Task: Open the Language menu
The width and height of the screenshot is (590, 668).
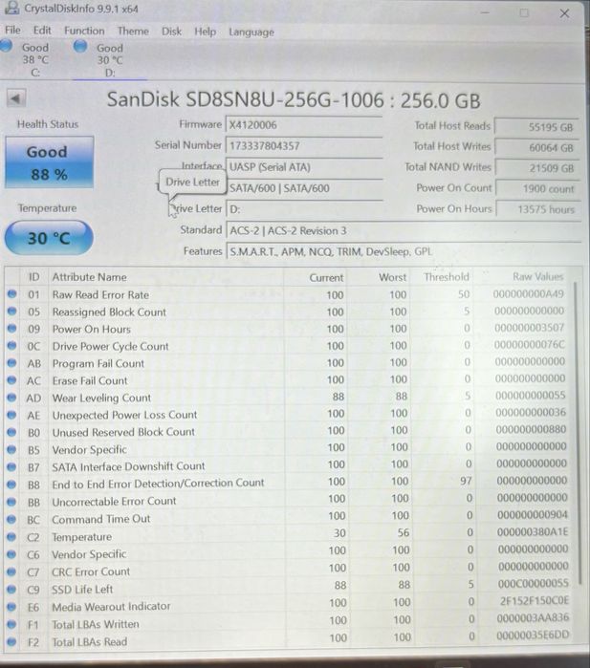Action: point(251,32)
